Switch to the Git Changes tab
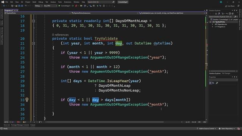This screenshot has width=242, height=136. pos(226,73)
